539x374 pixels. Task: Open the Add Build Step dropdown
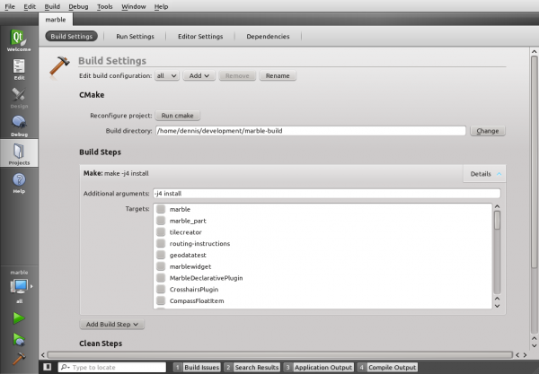tap(110, 323)
